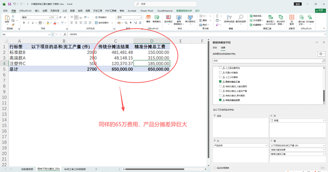Open the Σ 数值 column field dropdown
This screenshot has height=172, width=328.
pos(323,121)
